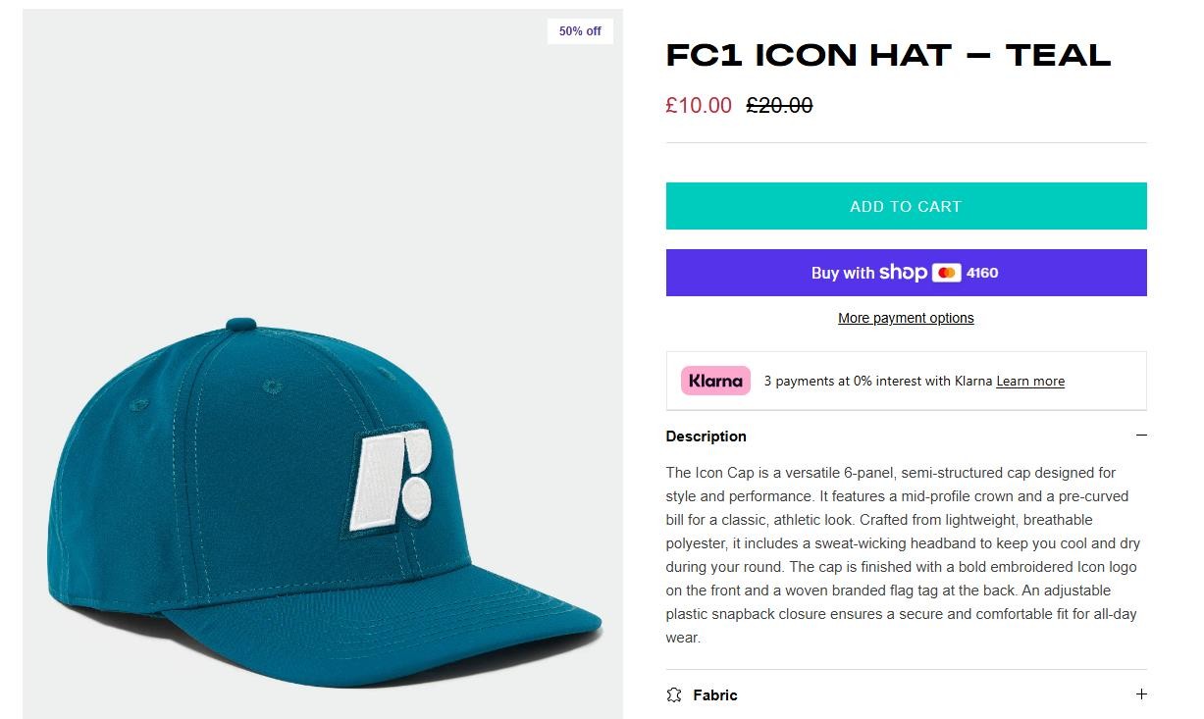
Task: Click the fabric swatch icon beside Fabric
Action: point(674,694)
